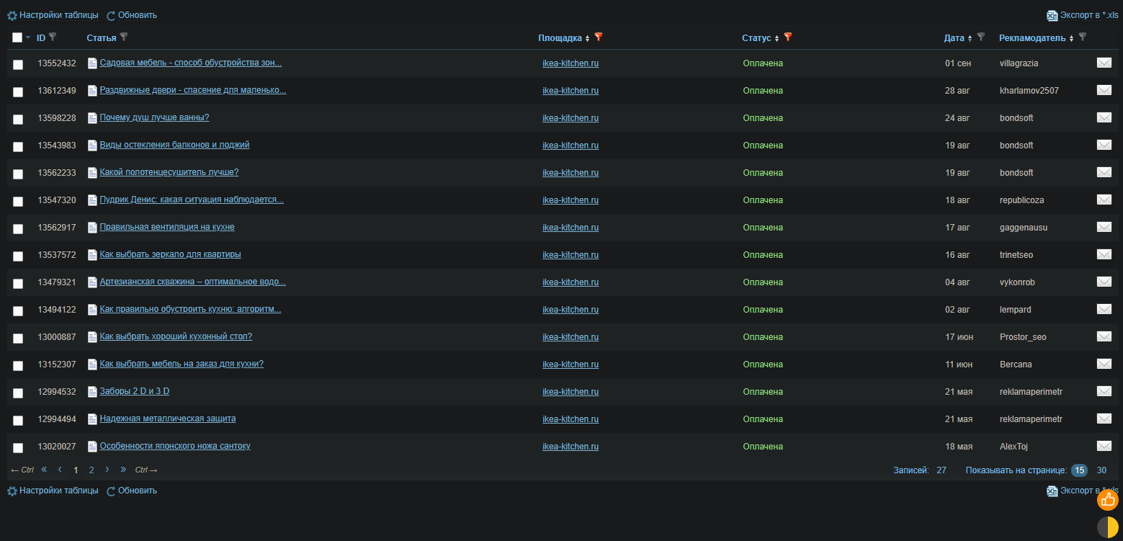
Task: Click envelope icon in row 12994494
Action: pyautogui.click(x=1104, y=419)
